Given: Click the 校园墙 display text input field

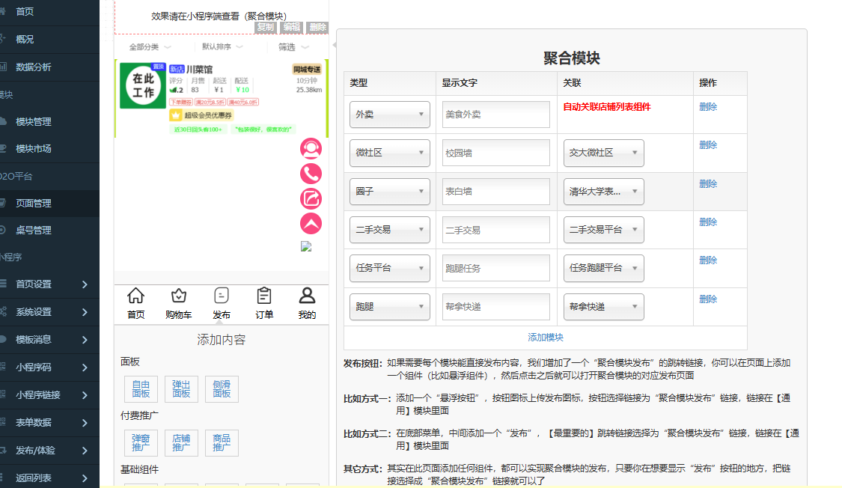Looking at the screenshot, I should [x=495, y=153].
